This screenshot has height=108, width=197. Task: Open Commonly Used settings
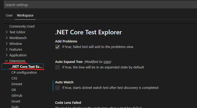[x=22, y=26]
